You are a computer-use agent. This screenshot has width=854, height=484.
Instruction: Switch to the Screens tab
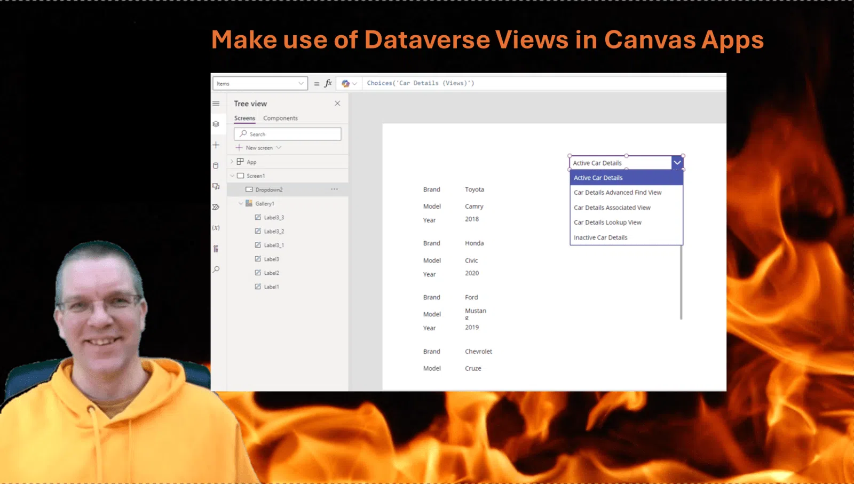coord(244,118)
